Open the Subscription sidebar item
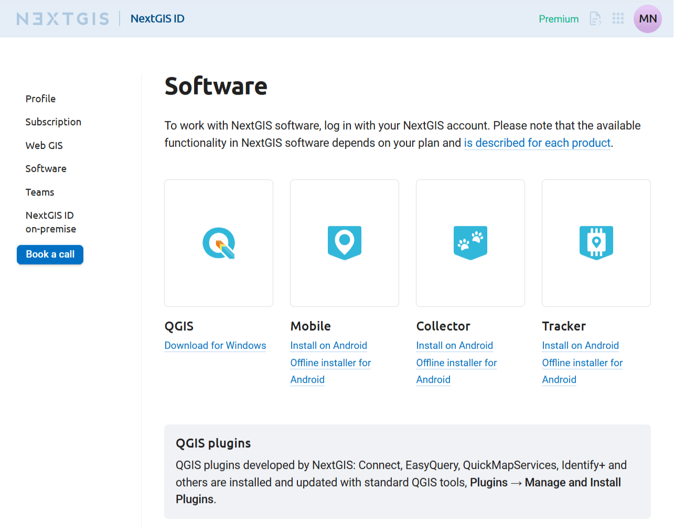The height and width of the screenshot is (529, 674). (x=53, y=122)
